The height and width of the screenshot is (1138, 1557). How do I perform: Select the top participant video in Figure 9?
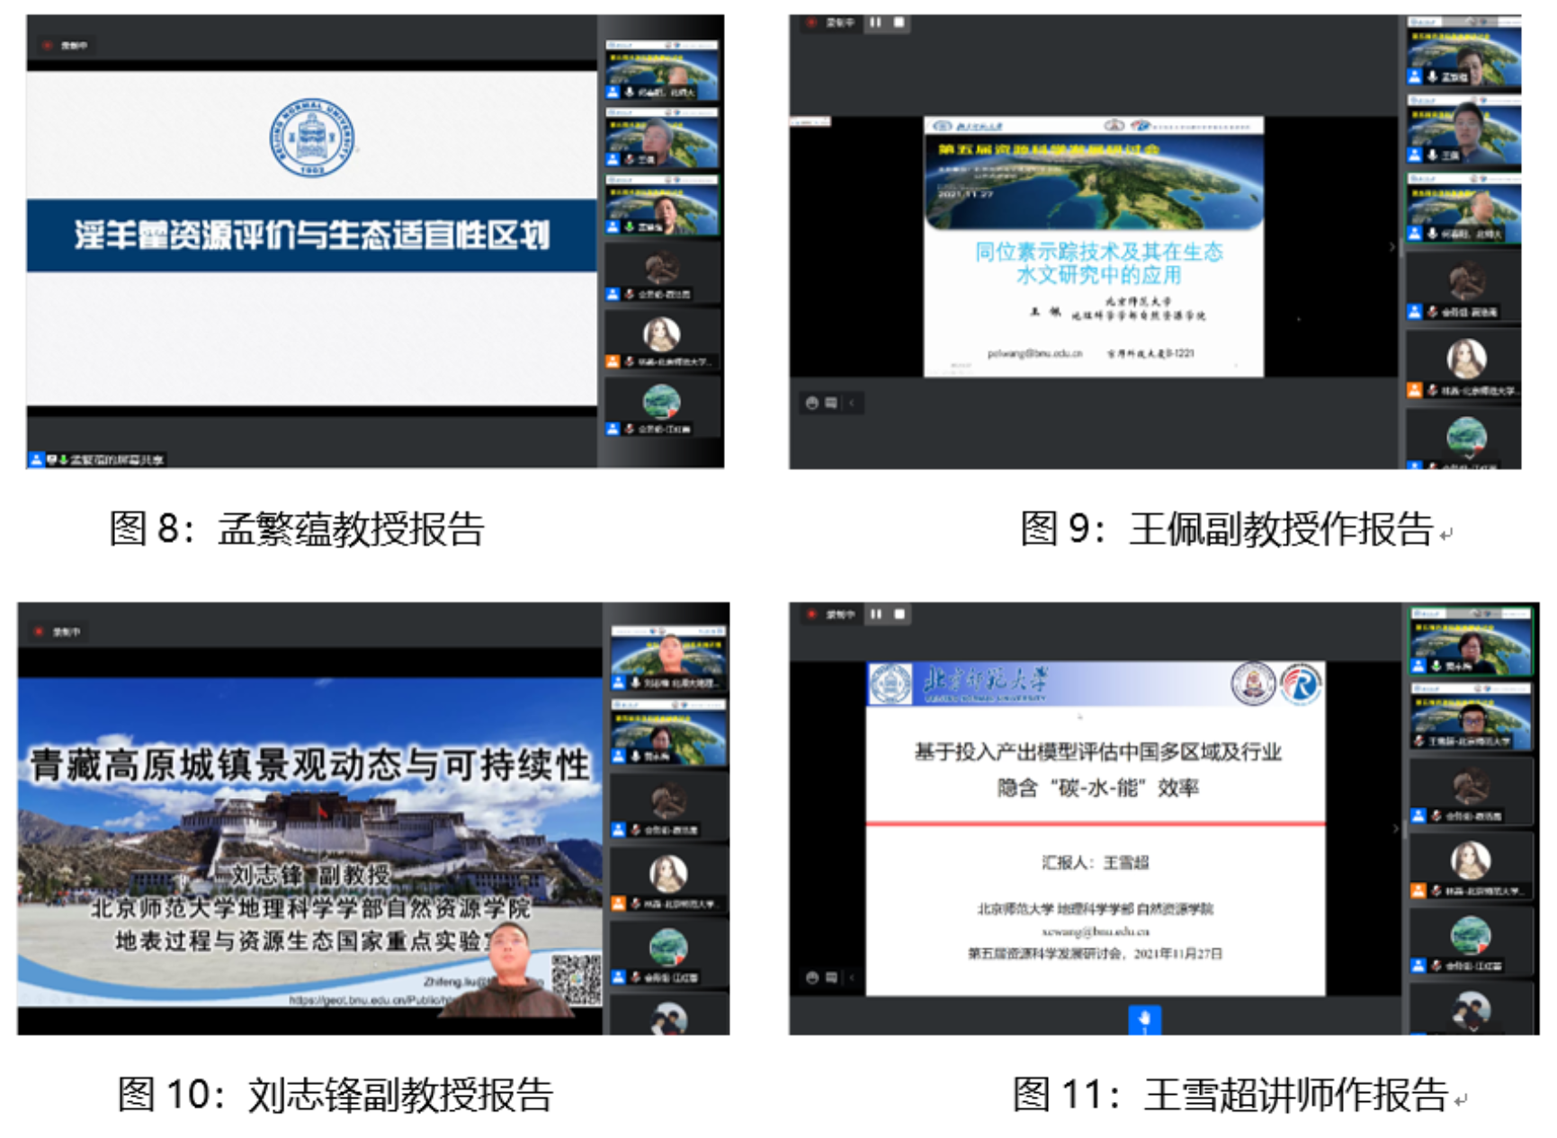pyautogui.click(x=1463, y=56)
